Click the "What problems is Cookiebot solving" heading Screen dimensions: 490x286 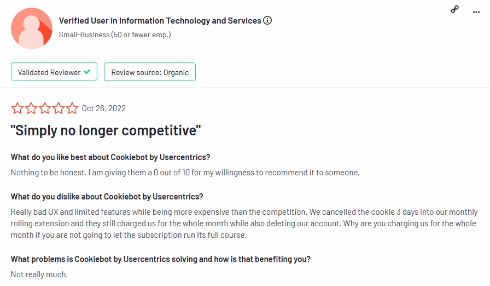pos(162,259)
